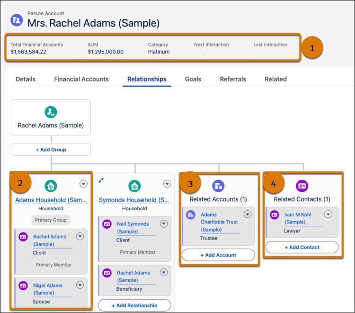Click the Symonds Household group icon
The width and height of the screenshot is (355, 313).
[134, 186]
